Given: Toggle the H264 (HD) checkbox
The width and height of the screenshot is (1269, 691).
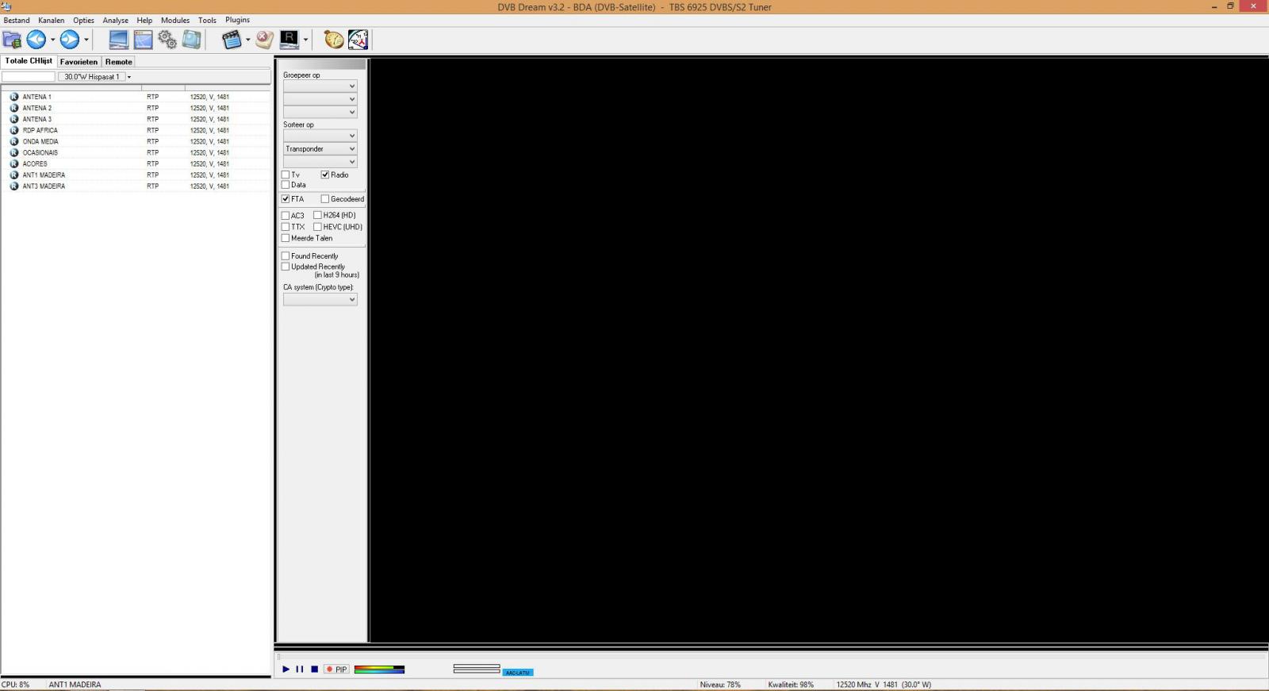Looking at the screenshot, I should pyautogui.click(x=317, y=215).
